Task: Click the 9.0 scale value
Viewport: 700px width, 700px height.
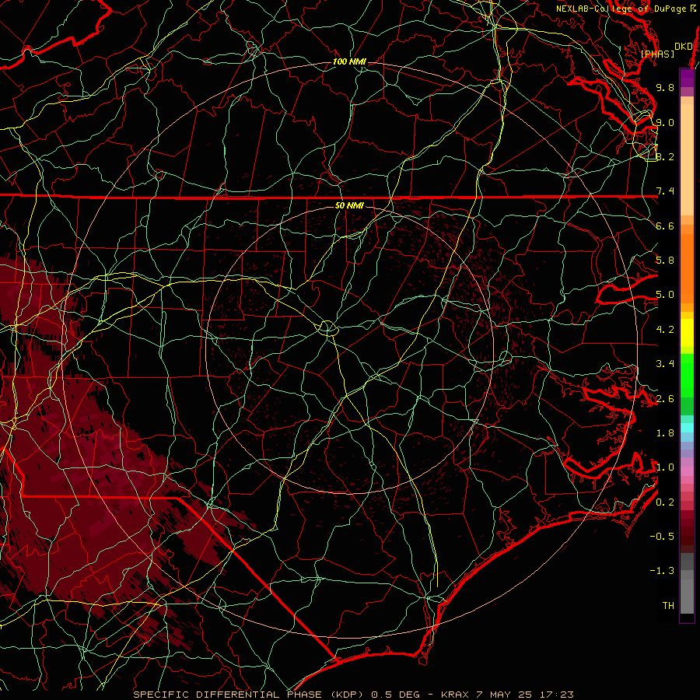Action: click(x=665, y=122)
